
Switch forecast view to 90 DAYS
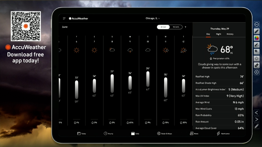tap(176, 27)
